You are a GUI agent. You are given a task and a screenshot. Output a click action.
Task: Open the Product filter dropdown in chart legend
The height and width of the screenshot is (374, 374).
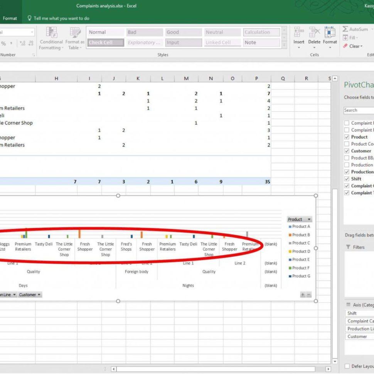click(x=309, y=219)
